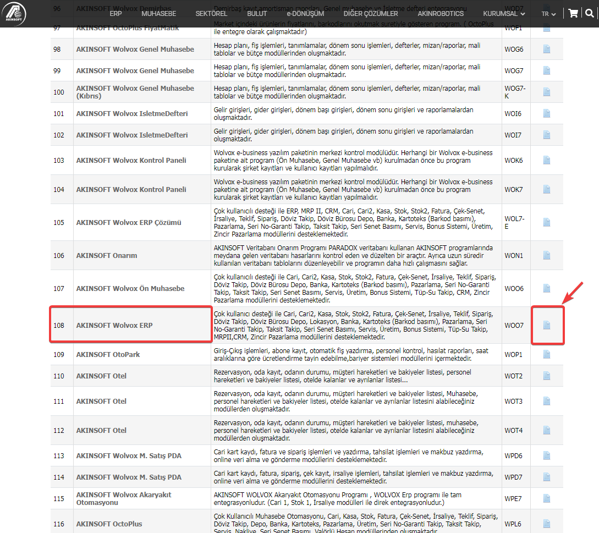This screenshot has width=599, height=533.
Task: Click AKINSOFT Wolvox Genel Muhasebe (Kıbrıs)
Action: pyautogui.click(x=135, y=92)
